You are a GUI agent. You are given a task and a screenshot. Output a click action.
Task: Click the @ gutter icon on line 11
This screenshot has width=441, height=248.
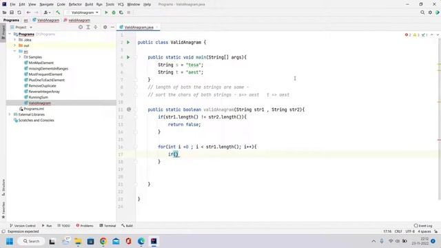pyautogui.click(x=129, y=109)
